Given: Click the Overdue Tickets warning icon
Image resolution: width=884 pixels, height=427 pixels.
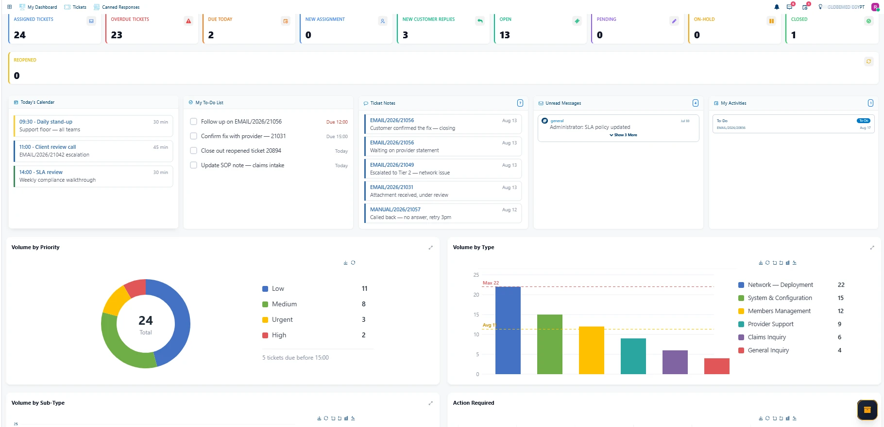Looking at the screenshot, I should pos(188,21).
